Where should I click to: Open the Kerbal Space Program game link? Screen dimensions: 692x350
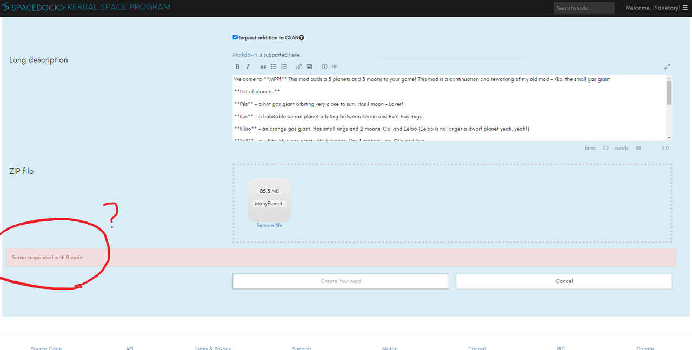[x=118, y=8]
